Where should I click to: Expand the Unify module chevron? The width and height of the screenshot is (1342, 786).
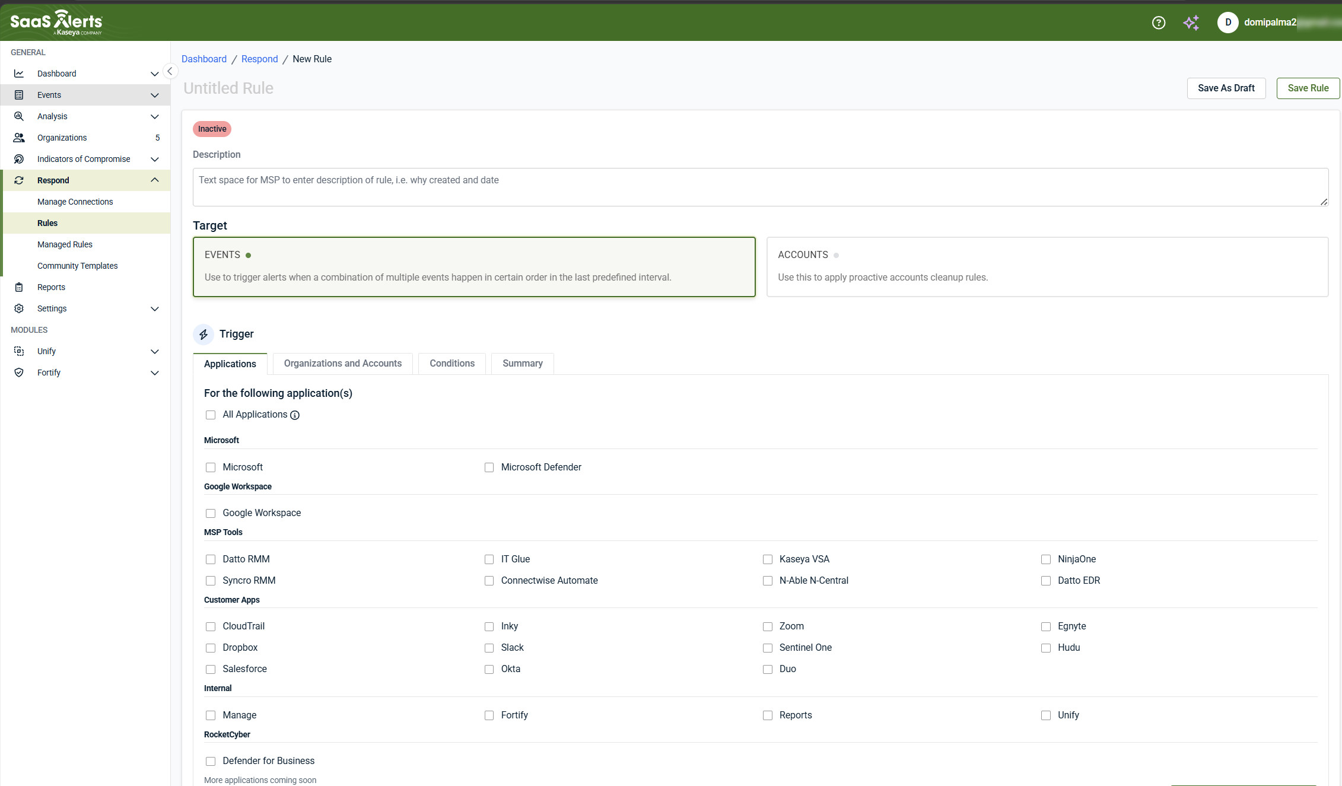click(x=155, y=351)
